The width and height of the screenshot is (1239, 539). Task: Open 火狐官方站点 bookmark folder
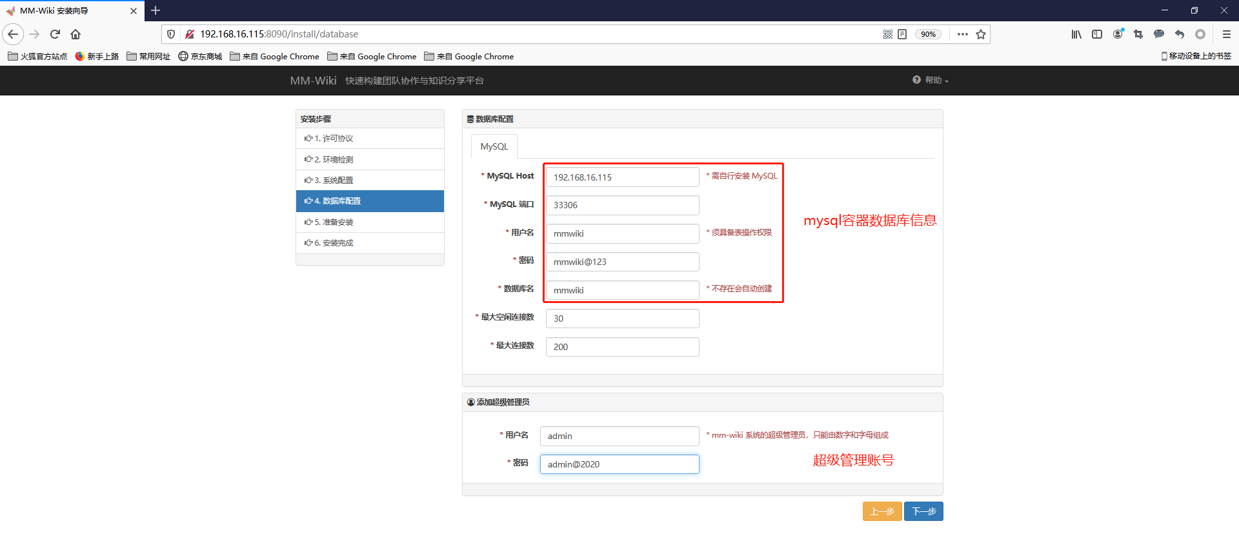point(37,56)
